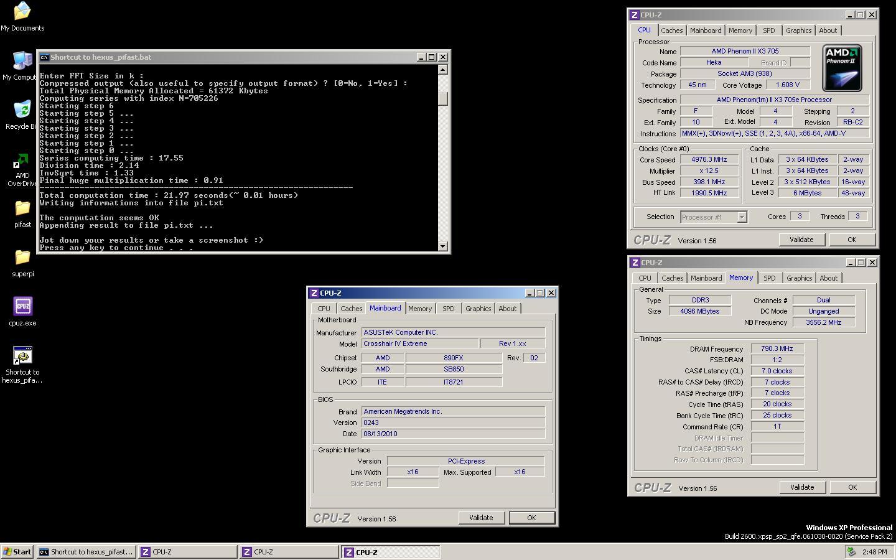Click OK in the Memory window
Screen dimensions: 896x560
point(852,487)
